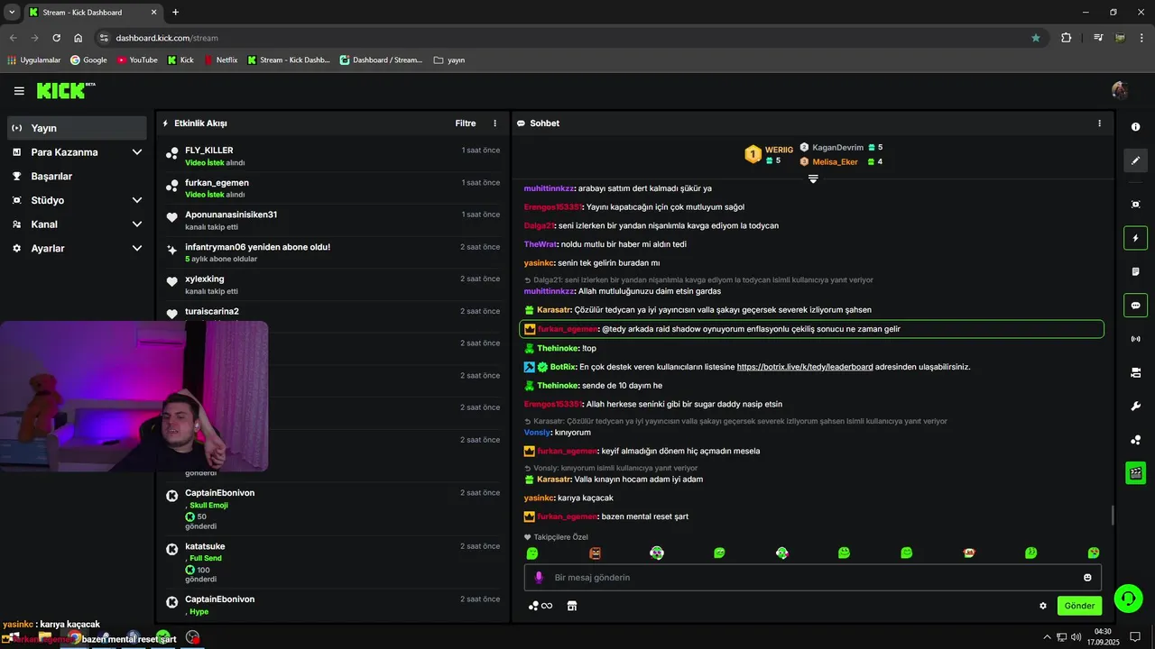Reload the page
This screenshot has width=1155, height=649.
[x=56, y=38]
